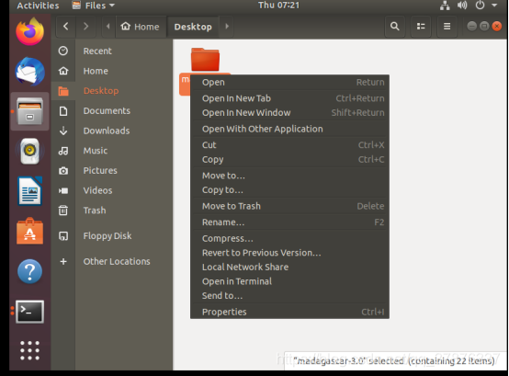Open the hamburger menu in toolbar
This screenshot has height=376, width=509.
[447, 27]
